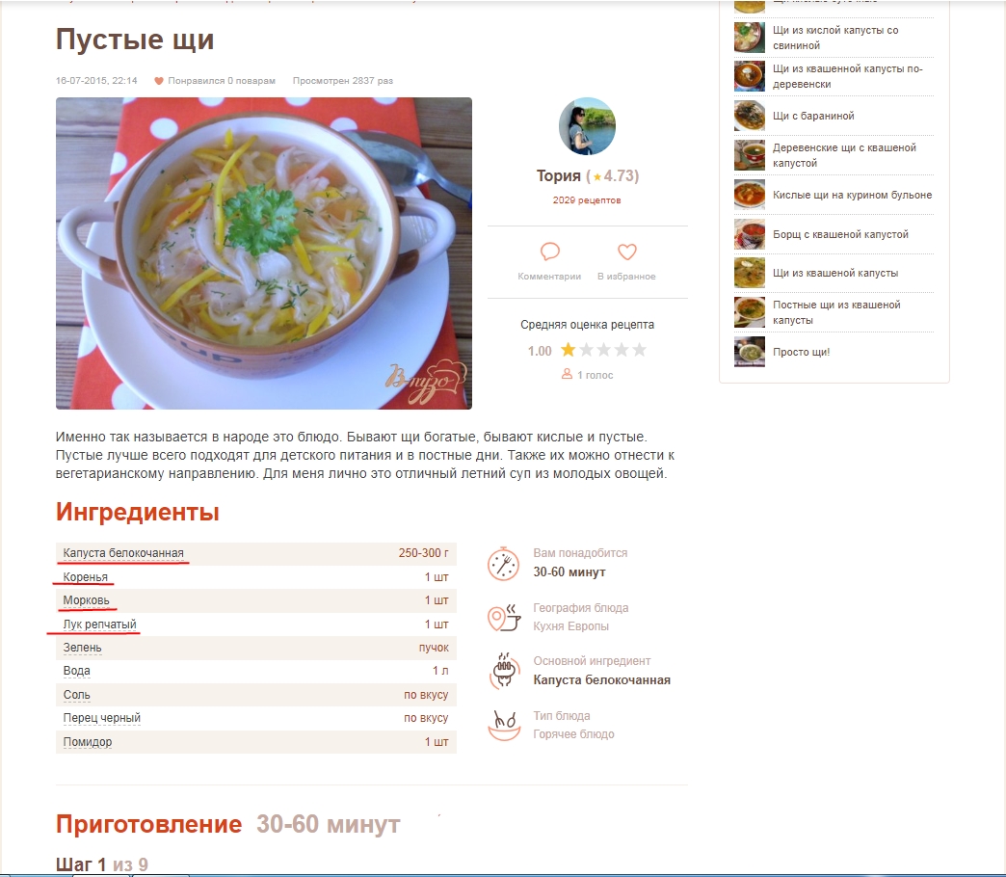Click the Комментарии speech bubble icon
1006x877 pixels.
click(550, 252)
